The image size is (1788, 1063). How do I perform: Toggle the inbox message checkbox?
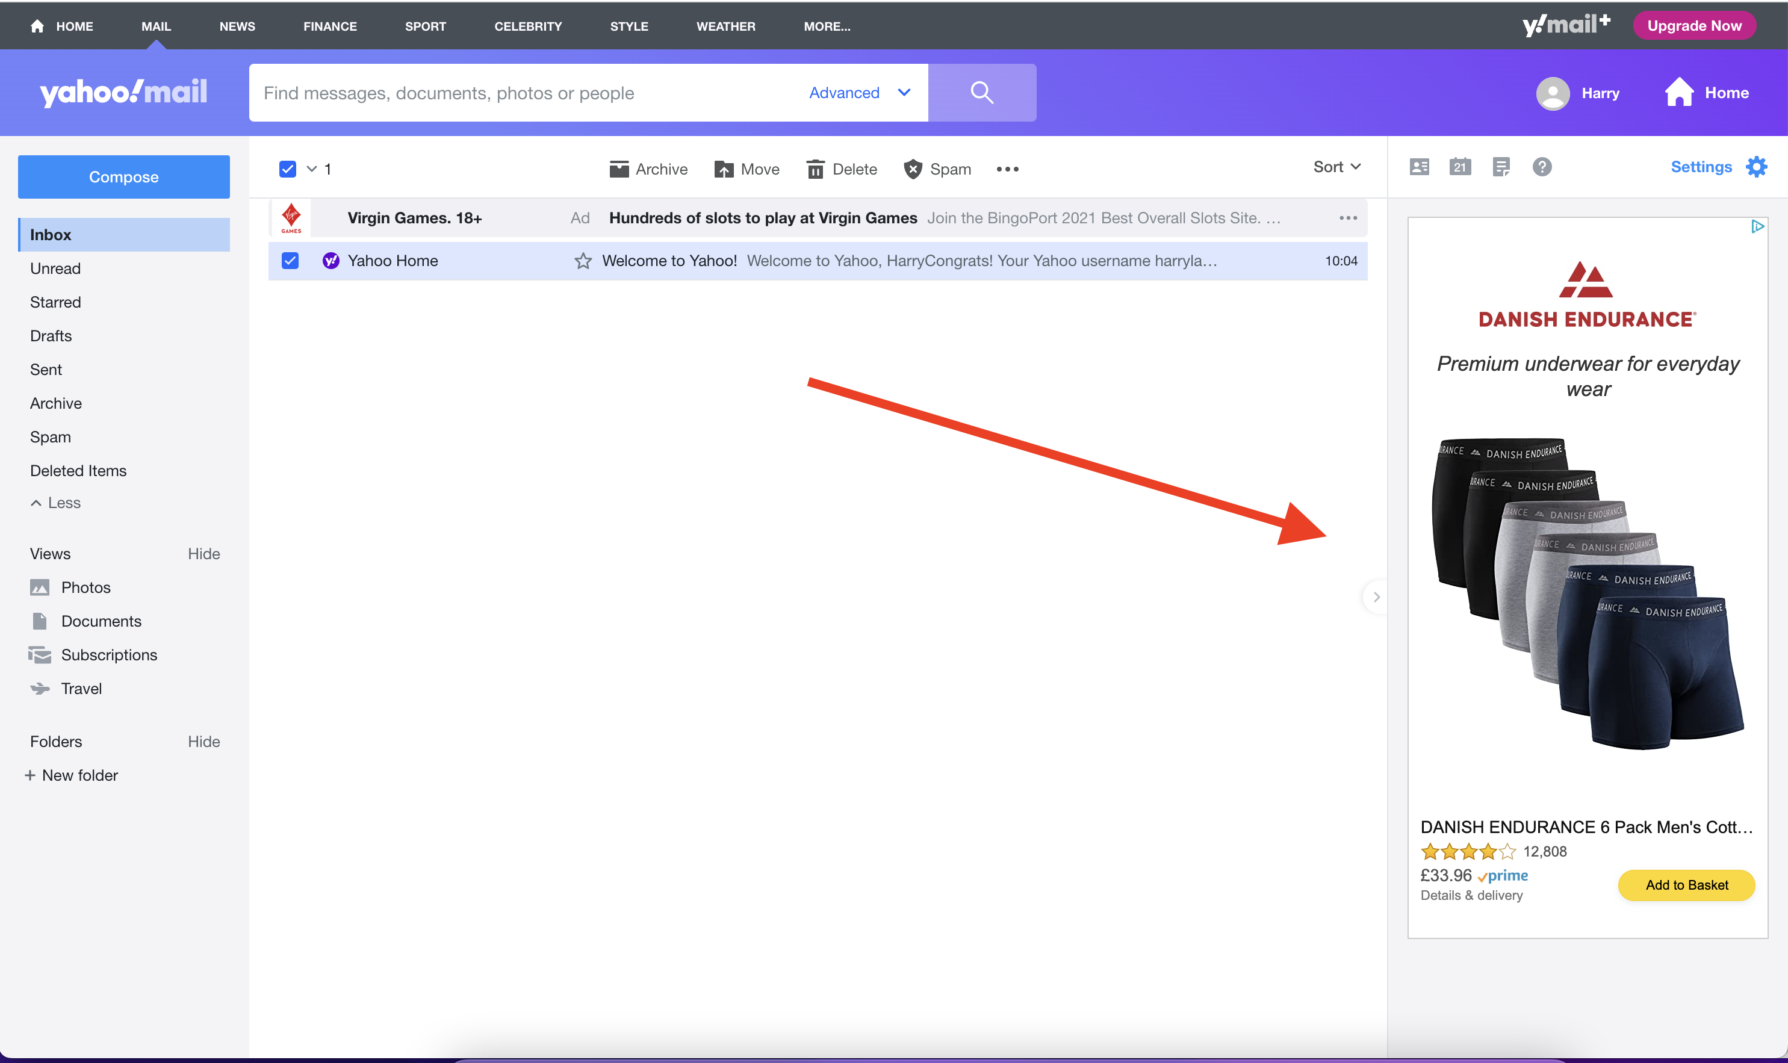[290, 261]
